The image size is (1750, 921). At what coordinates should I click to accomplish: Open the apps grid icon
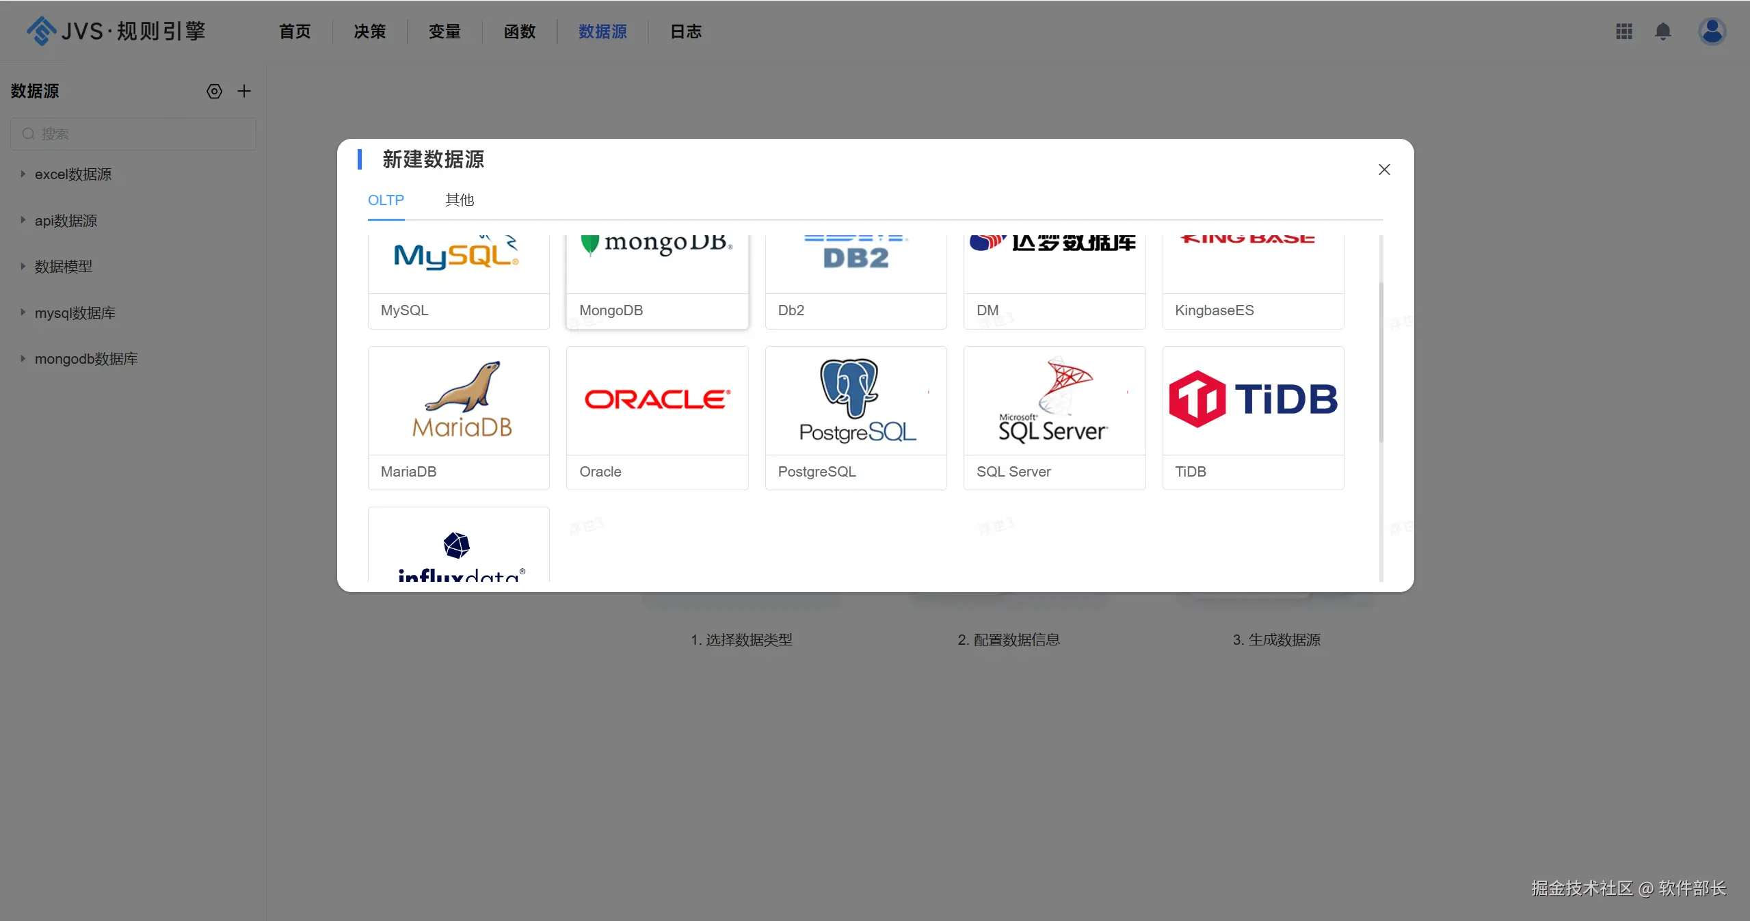coord(1623,31)
